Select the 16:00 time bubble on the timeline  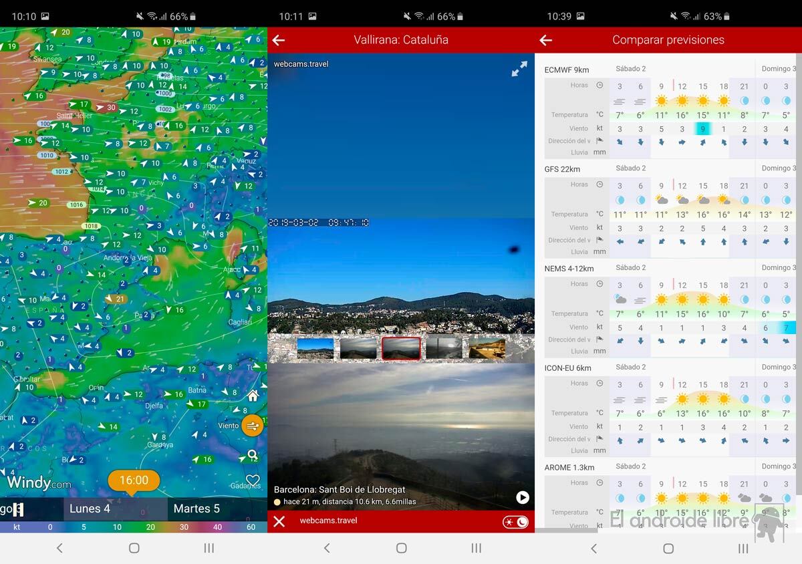(x=134, y=480)
